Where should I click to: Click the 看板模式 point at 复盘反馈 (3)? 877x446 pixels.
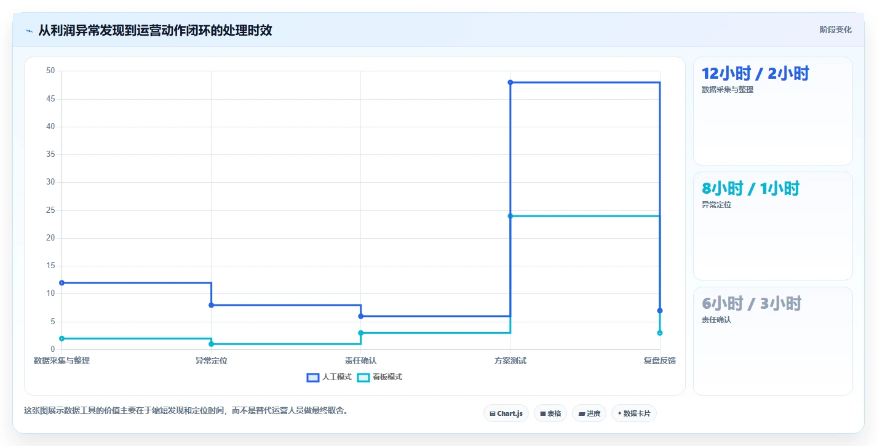[660, 333]
